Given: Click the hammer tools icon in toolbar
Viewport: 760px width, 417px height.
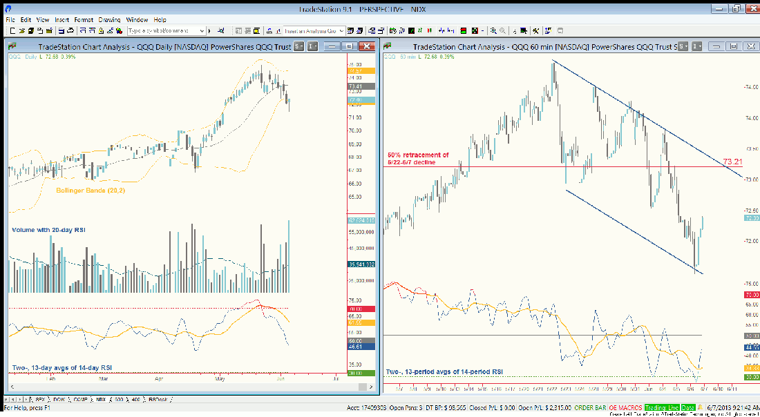Looking at the screenshot, I should (536, 31).
